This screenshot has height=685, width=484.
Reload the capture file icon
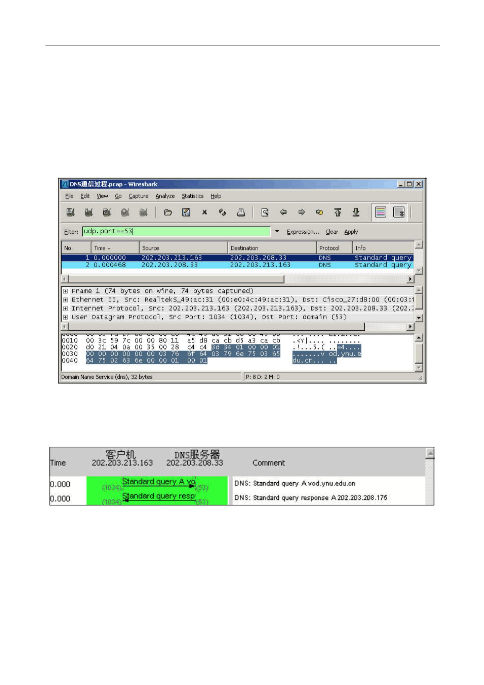(222, 212)
